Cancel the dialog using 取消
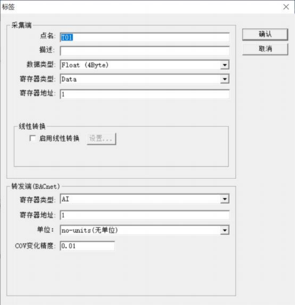295x305 pixels. coord(265,49)
